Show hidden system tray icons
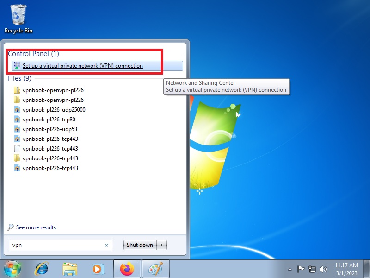This screenshot has height=278, width=370. [x=290, y=269]
